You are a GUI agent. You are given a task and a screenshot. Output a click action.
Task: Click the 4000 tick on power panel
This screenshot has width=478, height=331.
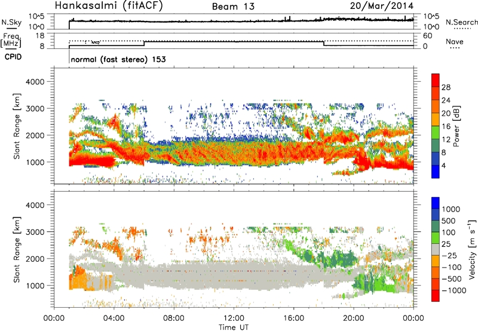click(35, 82)
